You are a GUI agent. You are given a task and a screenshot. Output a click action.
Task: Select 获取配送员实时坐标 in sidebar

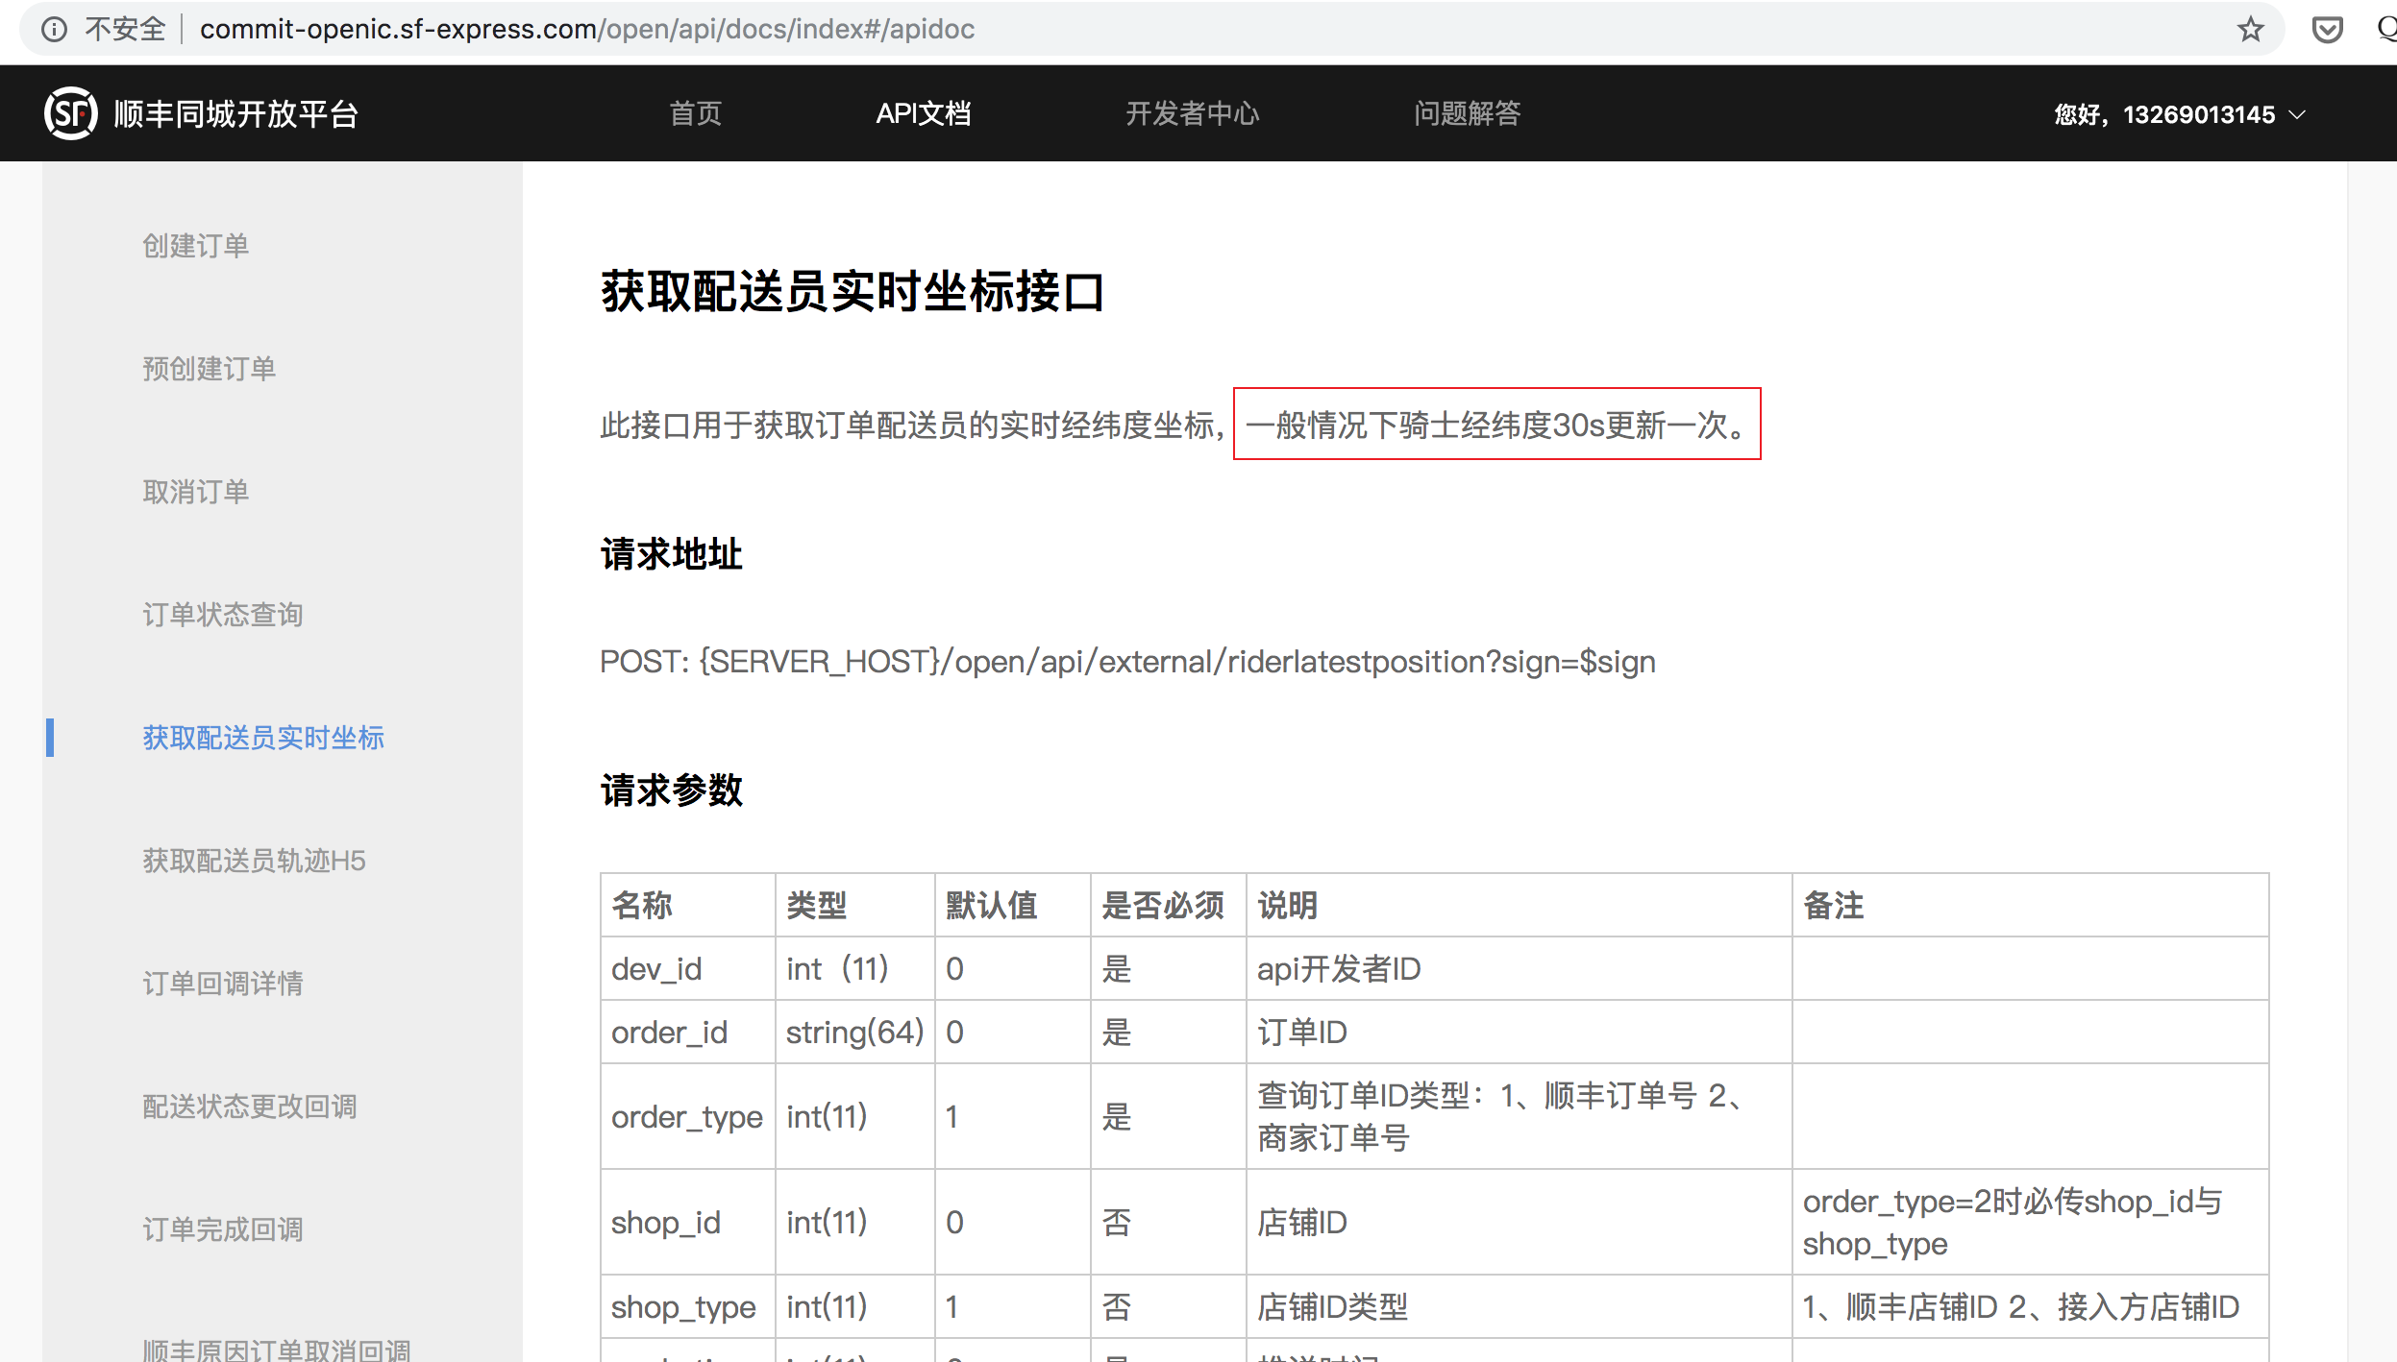click(263, 738)
